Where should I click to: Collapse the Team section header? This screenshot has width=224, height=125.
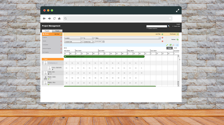pos(43,59)
